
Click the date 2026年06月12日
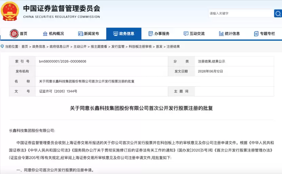tap(210, 71)
